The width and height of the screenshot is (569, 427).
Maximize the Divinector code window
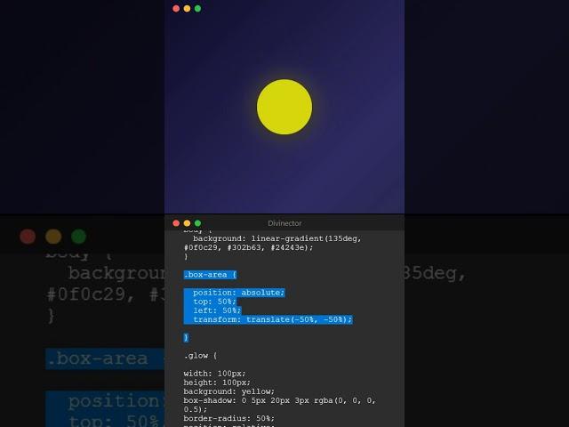[x=197, y=223]
